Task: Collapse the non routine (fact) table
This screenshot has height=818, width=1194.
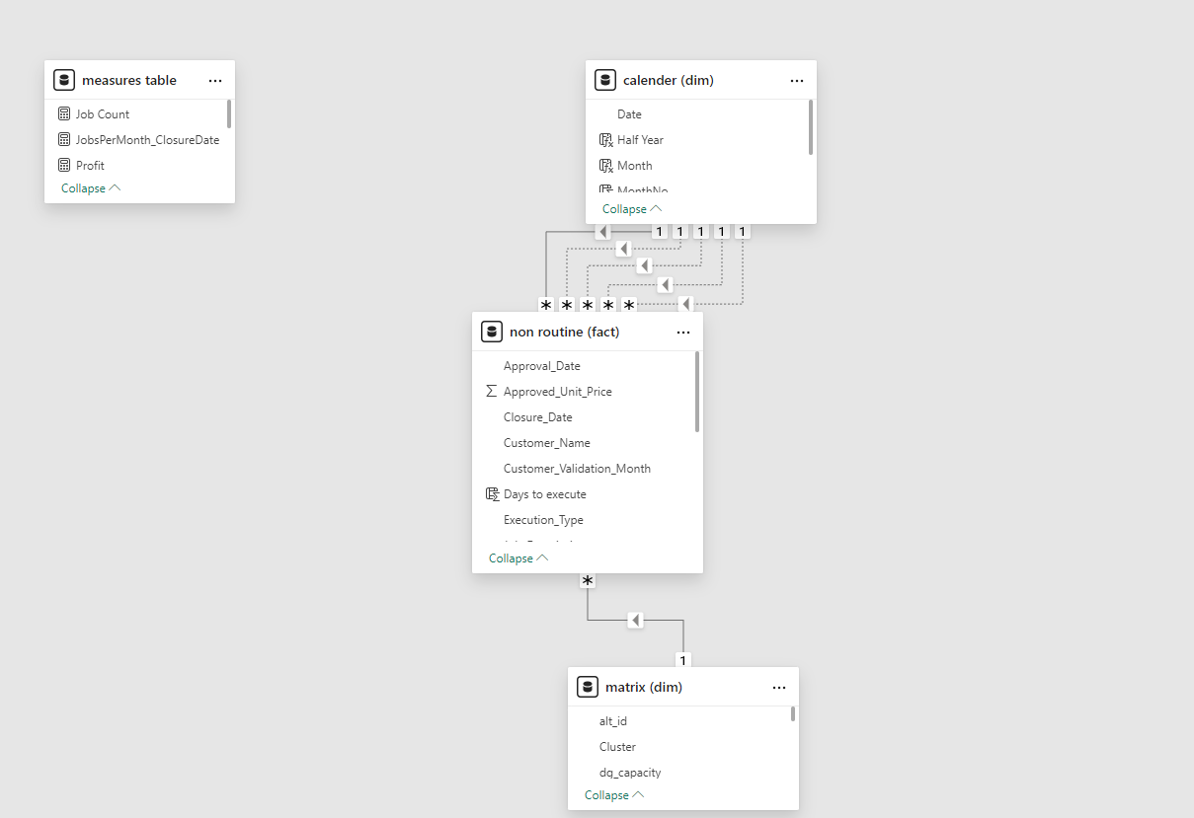Action: coord(518,558)
